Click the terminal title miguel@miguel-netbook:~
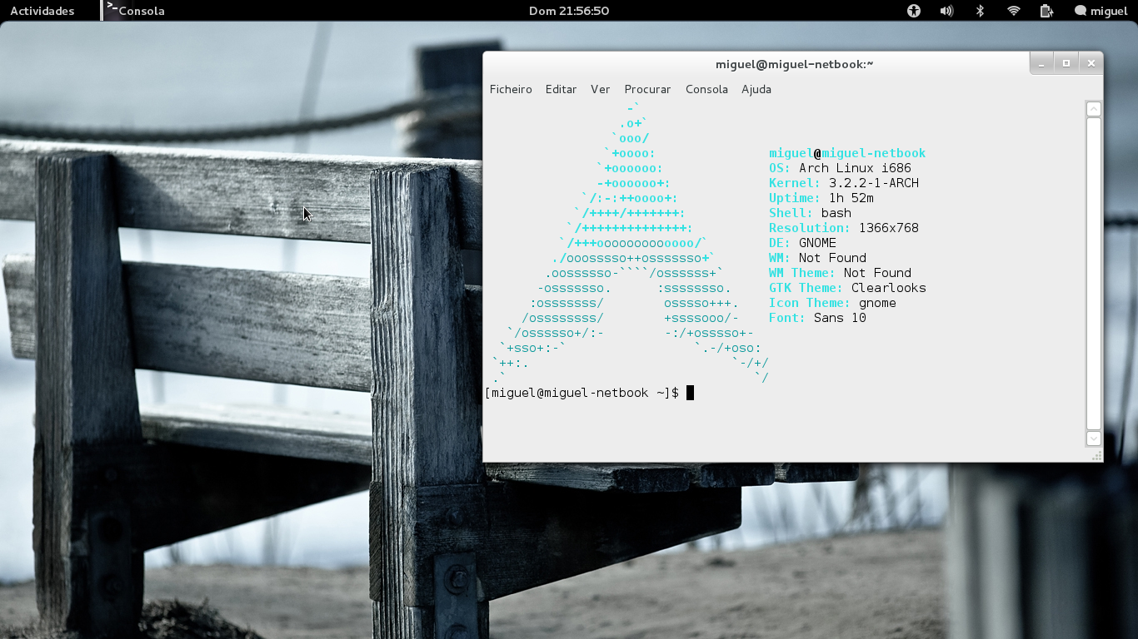Screen dimensions: 1138x639 tap(794, 64)
